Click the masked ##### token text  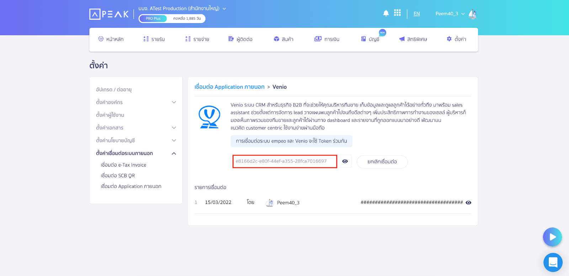tap(412, 202)
